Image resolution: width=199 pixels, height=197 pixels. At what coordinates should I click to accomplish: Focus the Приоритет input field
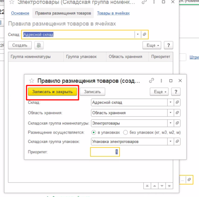pyautogui.click(x=105, y=152)
